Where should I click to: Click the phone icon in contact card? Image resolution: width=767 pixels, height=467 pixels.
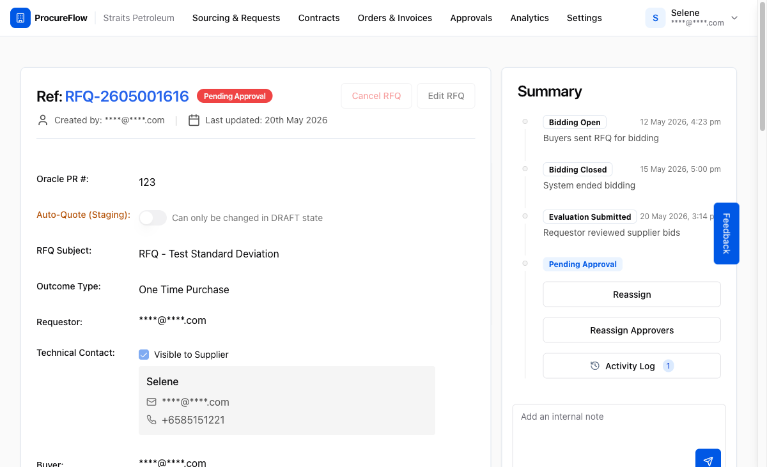(151, 420)
